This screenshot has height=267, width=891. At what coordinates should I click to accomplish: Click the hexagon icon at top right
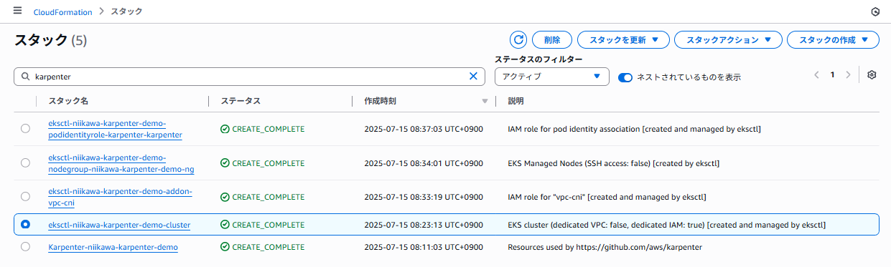[874, 11]
